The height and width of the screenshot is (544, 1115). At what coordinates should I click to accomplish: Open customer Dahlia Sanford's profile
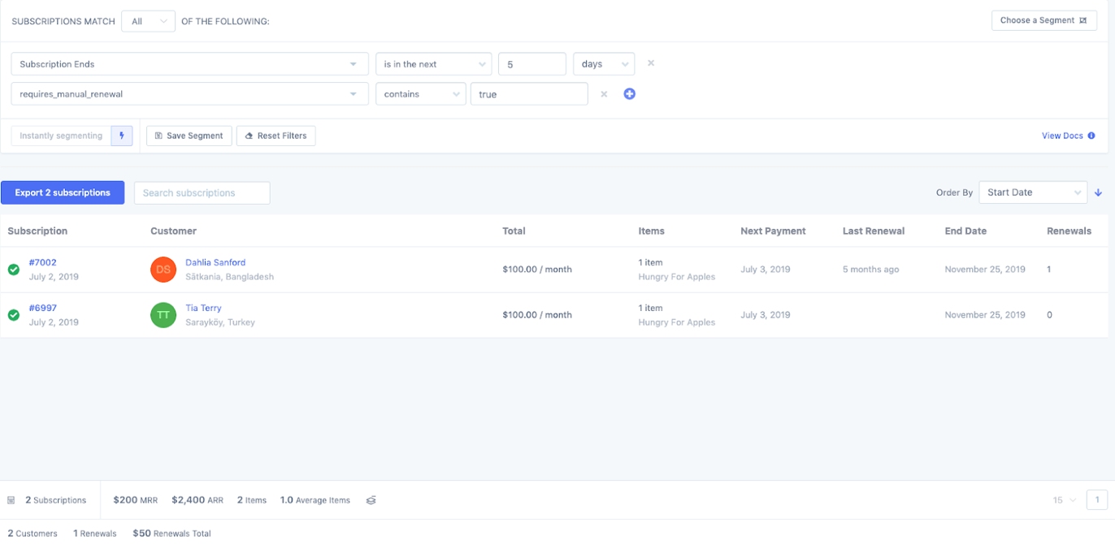pyautogui.click(x=215, y=262)
